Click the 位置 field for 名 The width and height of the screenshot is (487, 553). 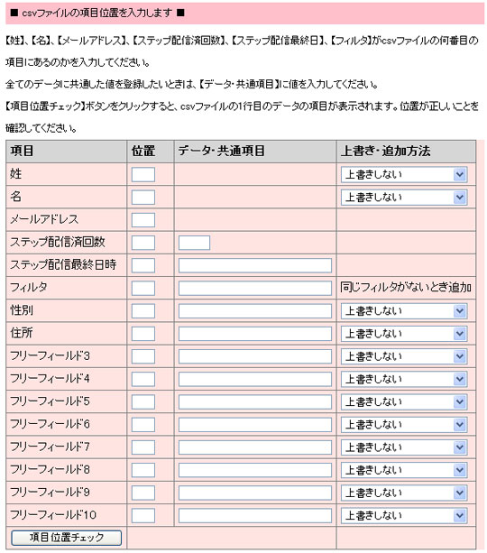click(x=143, y=198)
